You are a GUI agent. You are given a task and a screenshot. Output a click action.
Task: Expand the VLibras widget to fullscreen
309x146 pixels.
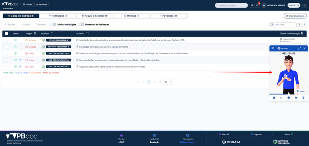pyautogui.click(x=299, y=48)
